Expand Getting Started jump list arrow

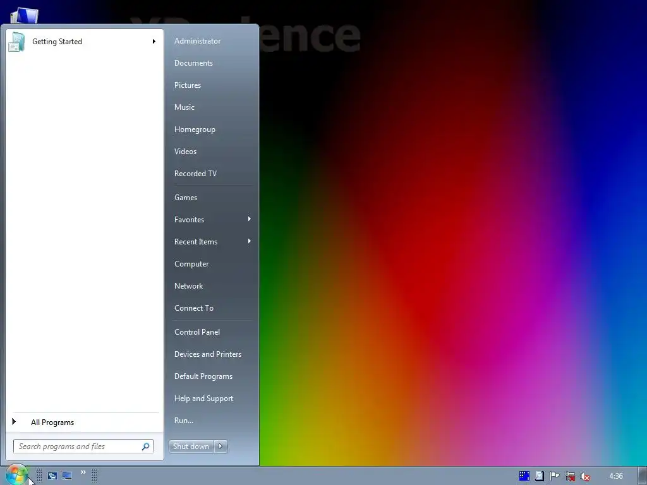pos(154,41)
